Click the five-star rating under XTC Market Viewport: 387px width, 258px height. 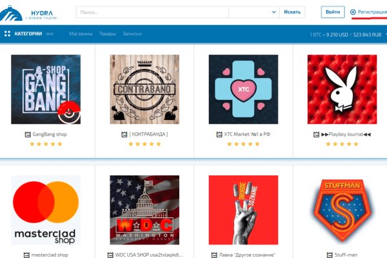point(243,144)
